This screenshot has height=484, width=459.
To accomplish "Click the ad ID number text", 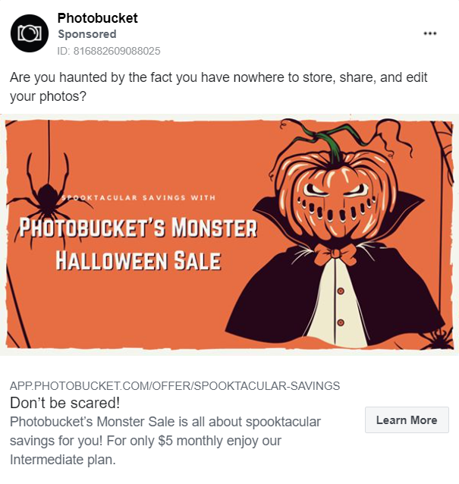I will point(109,51).
